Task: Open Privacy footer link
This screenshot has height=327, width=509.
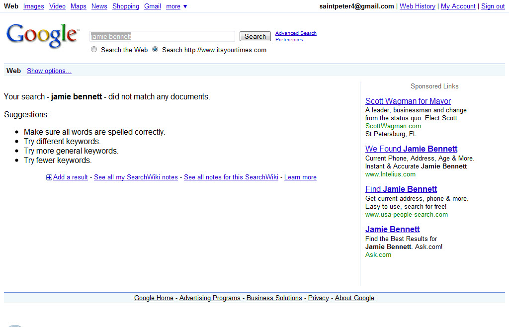Action: (318, 298)
